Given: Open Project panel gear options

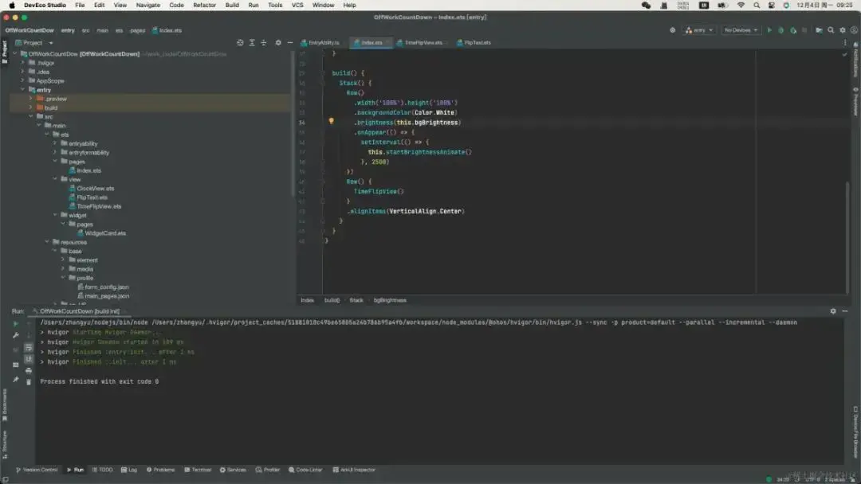Looking at the screenshot, I should point(278,43).
